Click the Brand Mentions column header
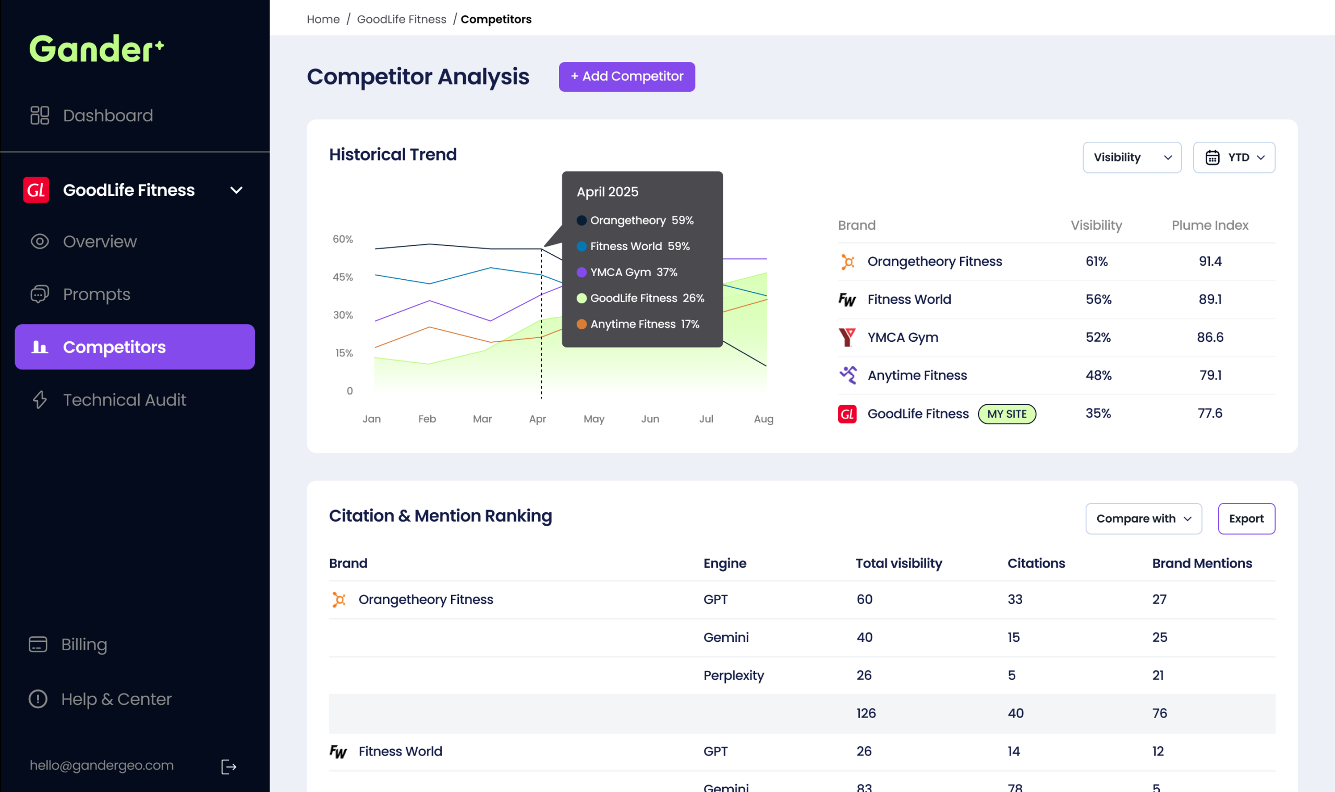 [1202, 564]
